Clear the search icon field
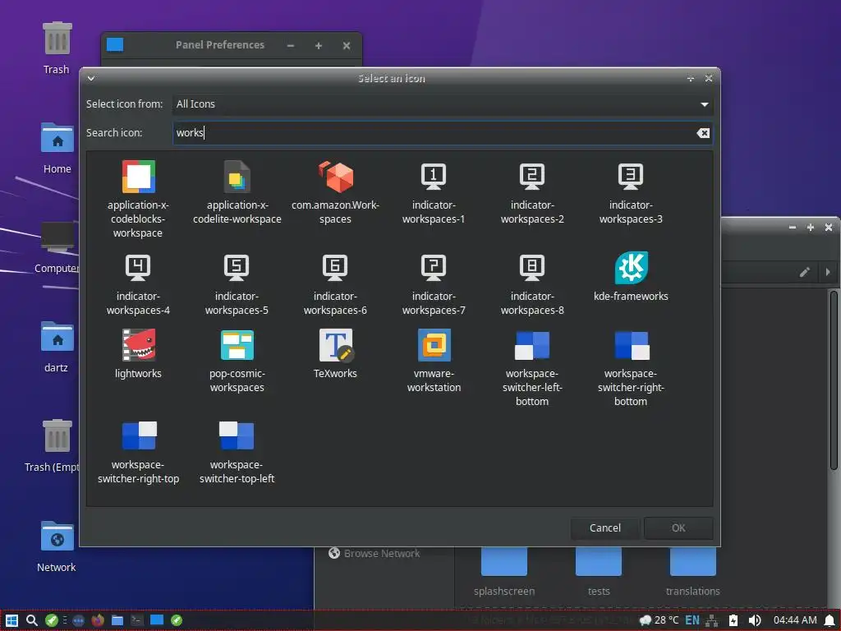The image size is (841, 631). (703, 132)
